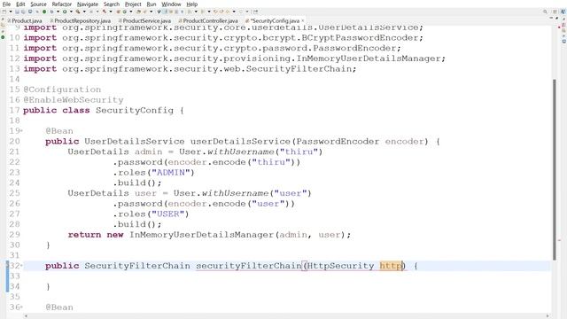Open the Refactor menu

point(62,4)
